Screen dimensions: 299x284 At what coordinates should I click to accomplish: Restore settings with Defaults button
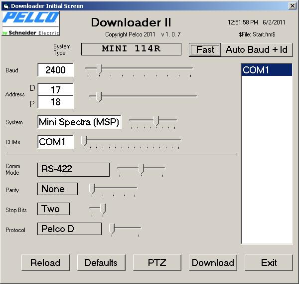click(101, 263)
